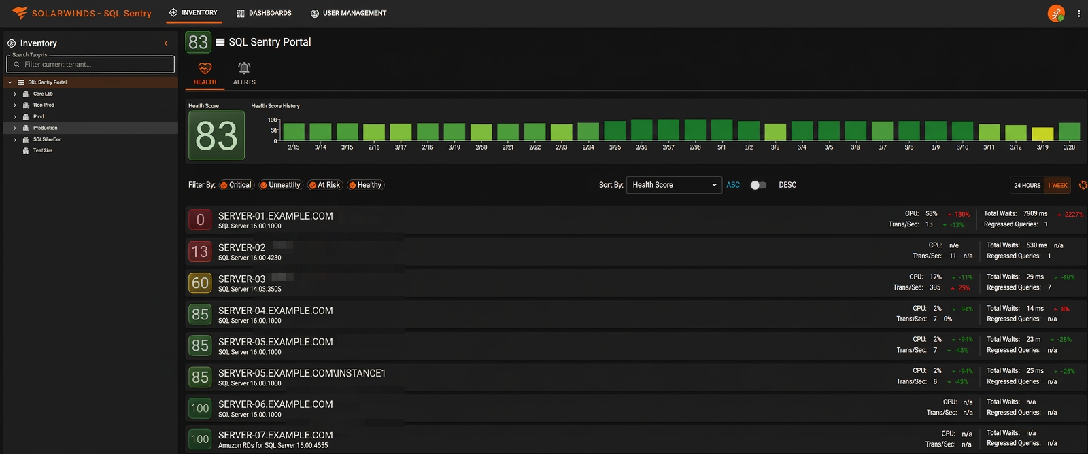The height and width of the screenshot is (454, 1088).
Task: Select DESC sort order label
Action: [x=787, y=185]
